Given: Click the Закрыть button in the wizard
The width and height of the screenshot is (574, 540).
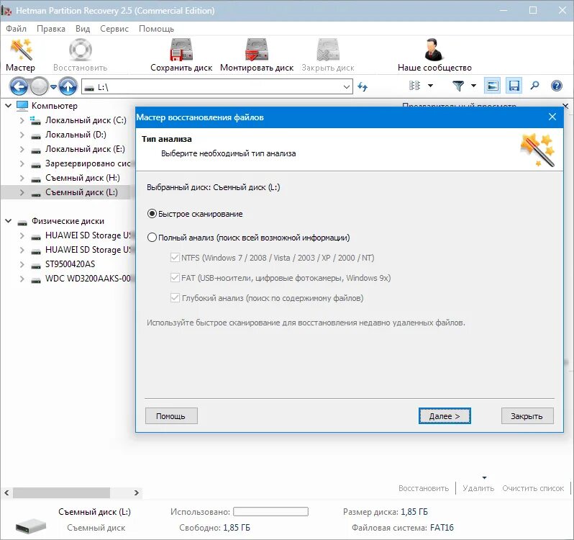Looking at the screenshot, I should (x=527, y=416).
